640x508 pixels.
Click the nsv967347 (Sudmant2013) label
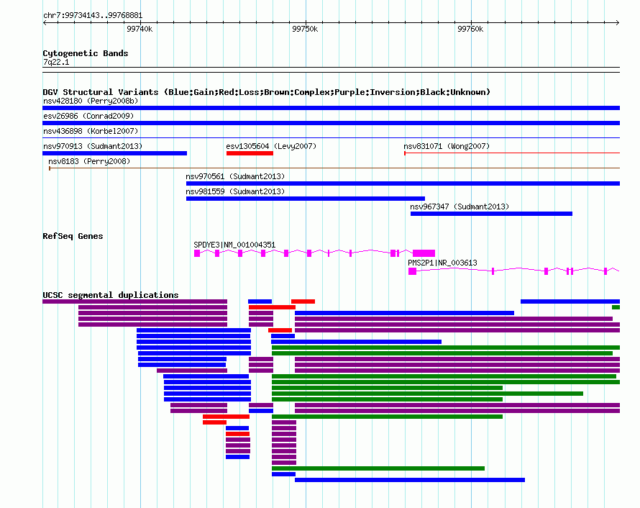tap(460, 207)
